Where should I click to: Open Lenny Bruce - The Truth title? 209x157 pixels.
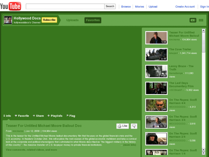tap(181, 68)
